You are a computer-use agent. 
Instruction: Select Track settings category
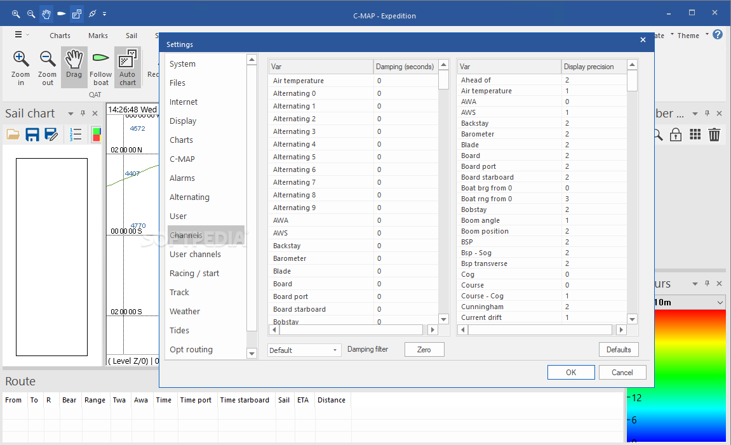179,292
